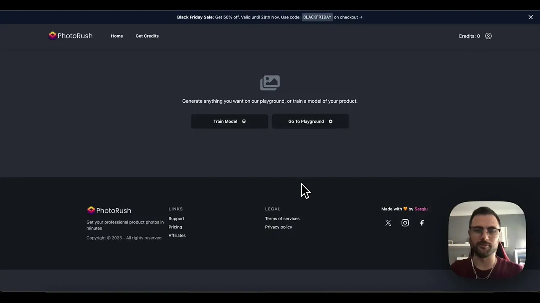
Task: Open the Get Credits nav item
Action: 147,36
